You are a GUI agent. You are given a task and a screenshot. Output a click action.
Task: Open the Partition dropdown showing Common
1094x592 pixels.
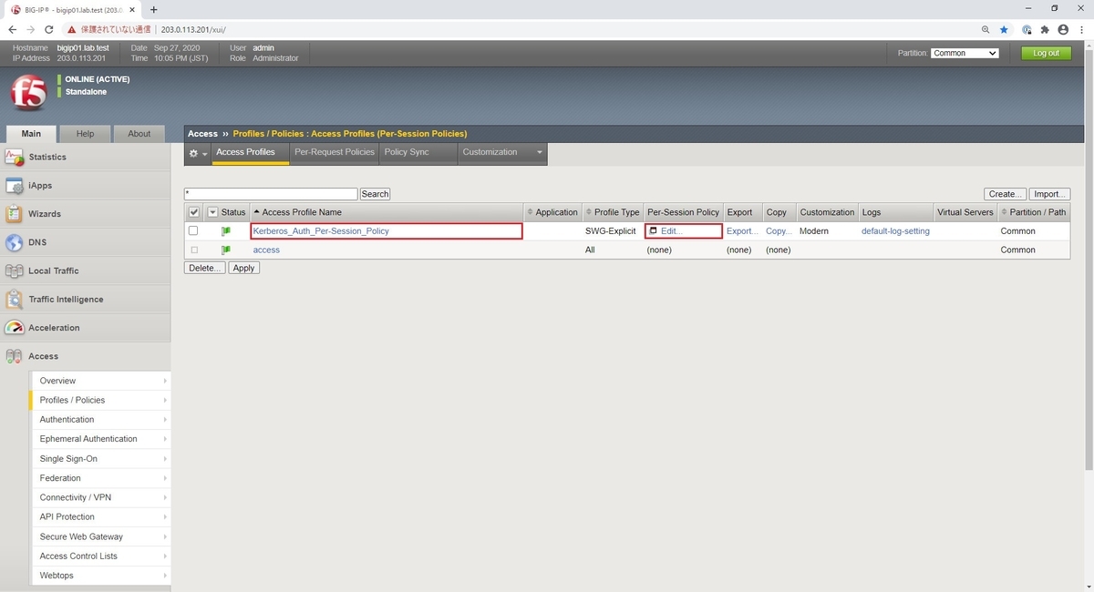pos(965,53)
